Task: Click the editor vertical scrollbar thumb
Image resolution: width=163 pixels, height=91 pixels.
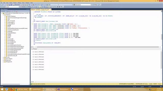Action: [162, 37]
